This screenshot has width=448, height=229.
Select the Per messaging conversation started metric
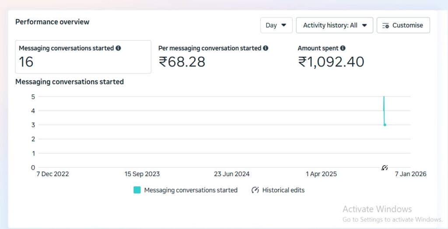[213, 57]
